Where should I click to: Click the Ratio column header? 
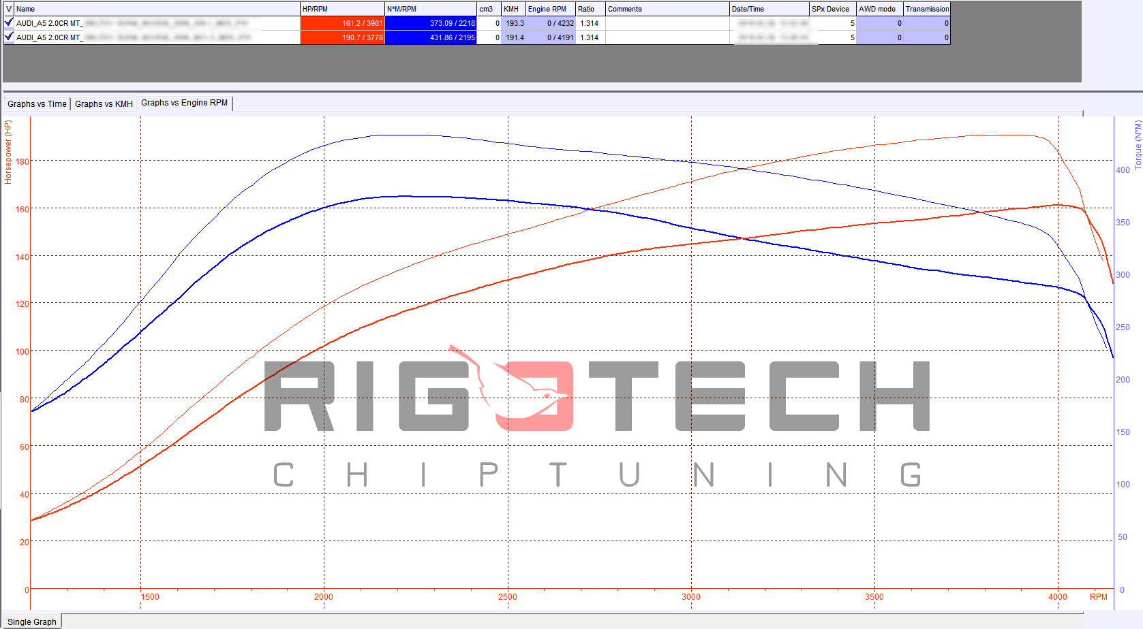[590, 9]
